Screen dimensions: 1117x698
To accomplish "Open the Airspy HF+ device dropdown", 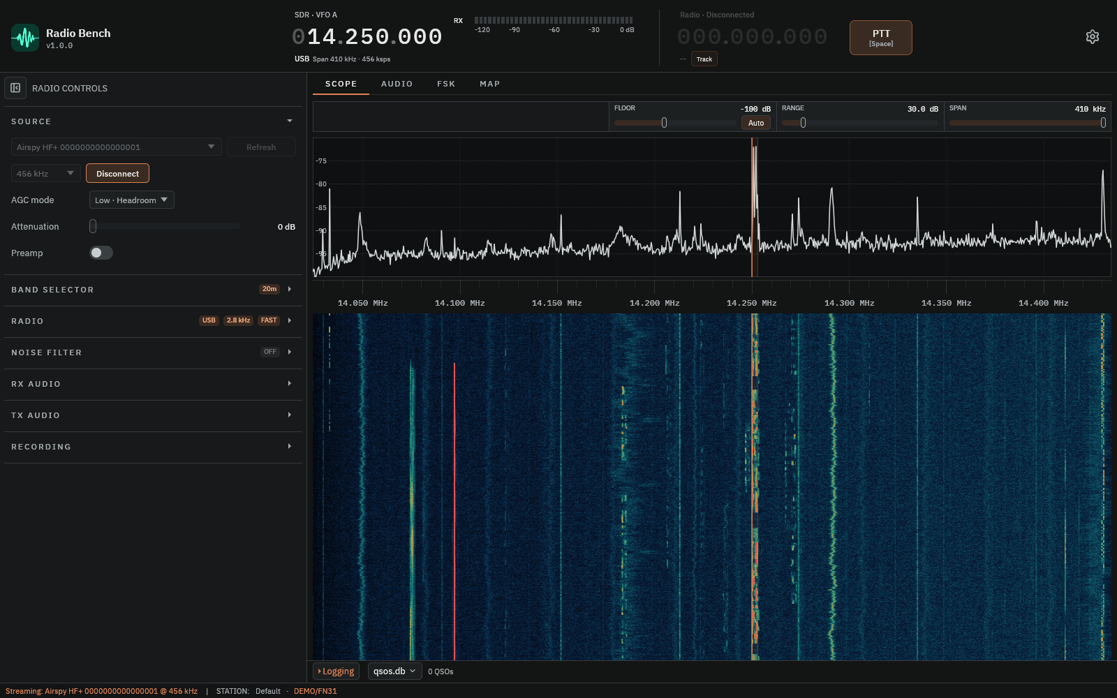I will (117, 147).
